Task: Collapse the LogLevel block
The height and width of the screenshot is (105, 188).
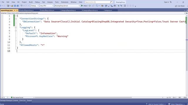Action: point(16,30)
